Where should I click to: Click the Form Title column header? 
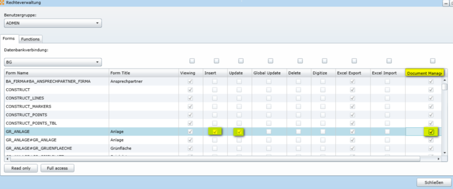pos(144,73)
